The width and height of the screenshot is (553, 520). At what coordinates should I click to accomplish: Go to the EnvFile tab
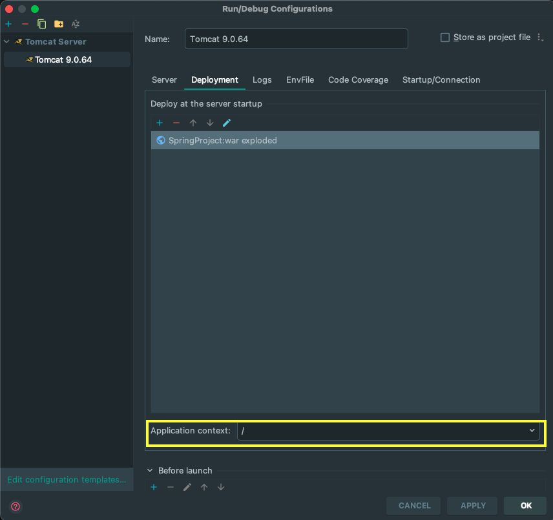[x=300, y=80]
